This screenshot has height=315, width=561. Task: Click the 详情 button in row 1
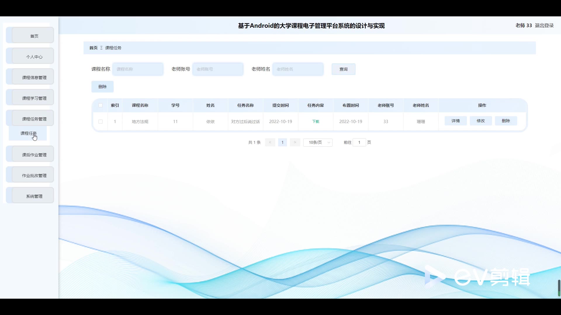pos(456,121)
